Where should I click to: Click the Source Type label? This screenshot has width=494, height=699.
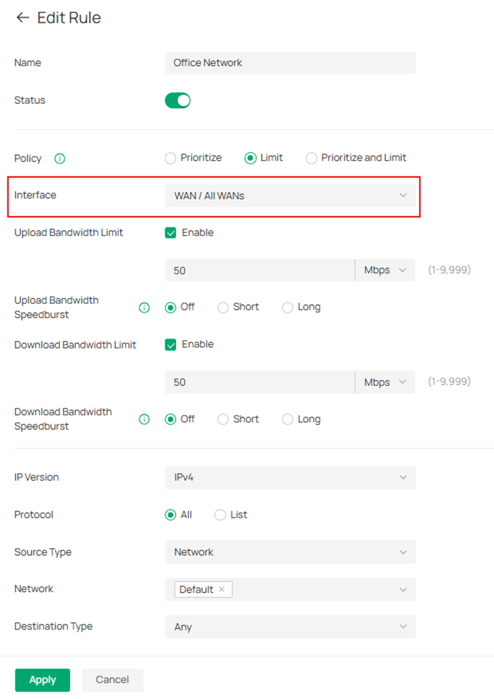tap(43, 552)
